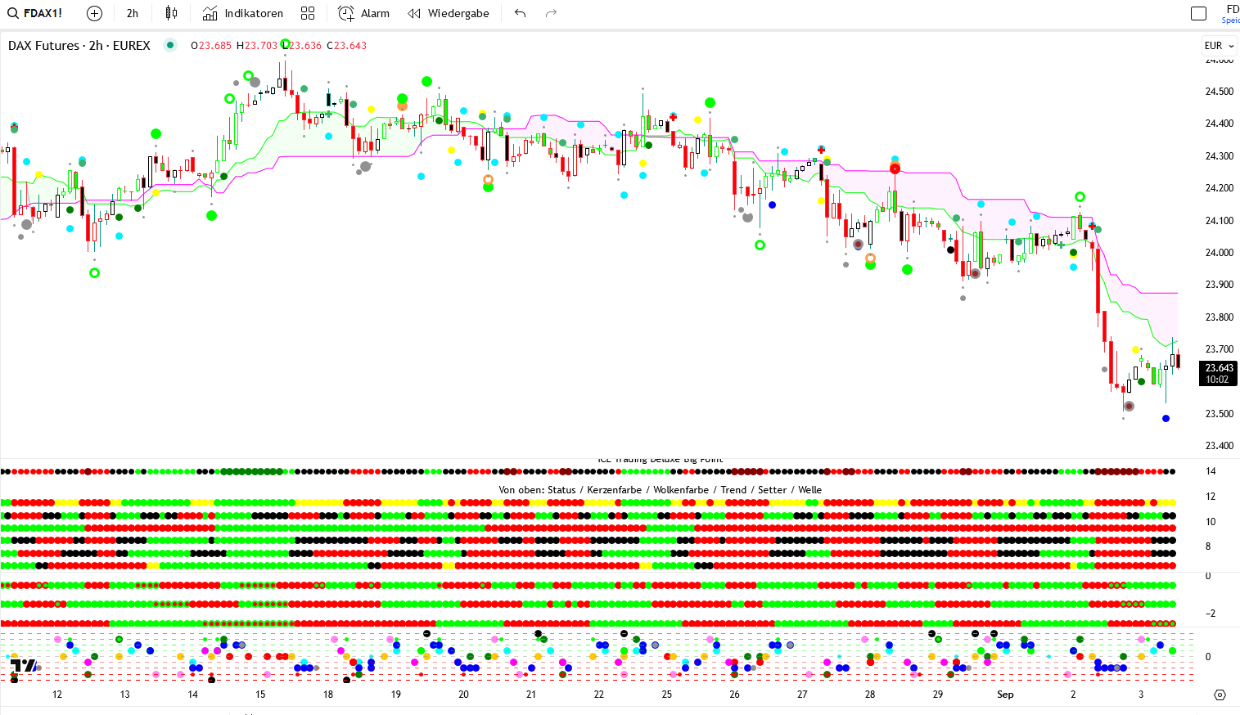This screenshot has height=715, width=1240.
Task: Click the TradingView logo on chart
Action: click(x=25, y=666)
